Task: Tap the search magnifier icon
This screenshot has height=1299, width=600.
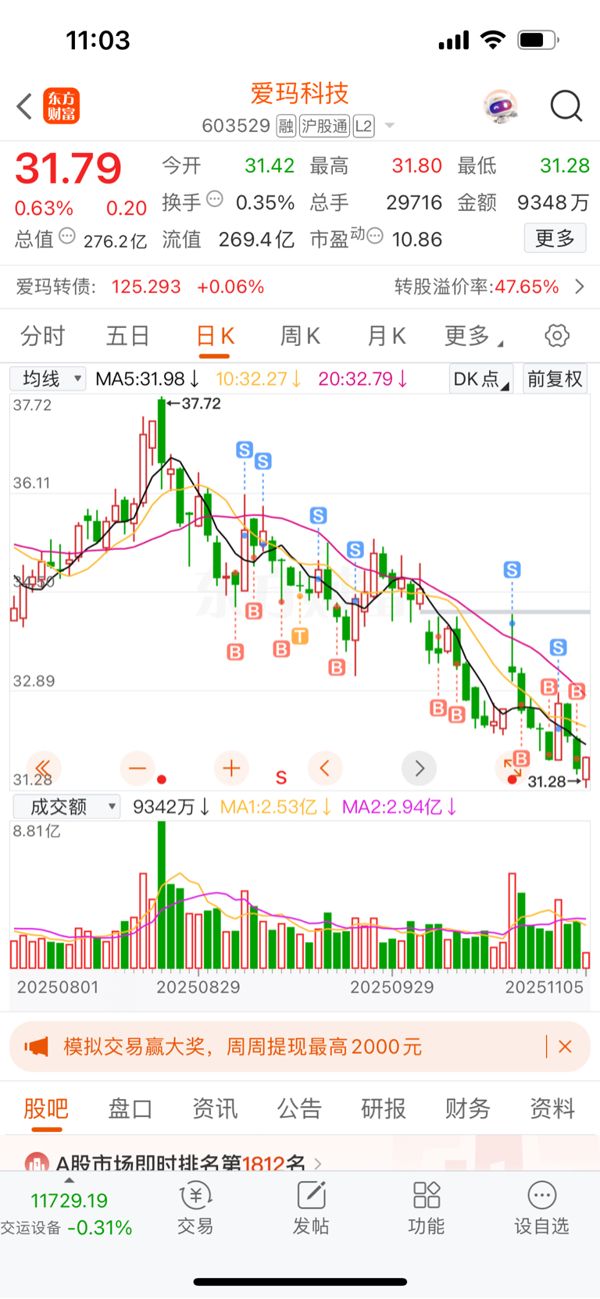Action: click(566, 106)
